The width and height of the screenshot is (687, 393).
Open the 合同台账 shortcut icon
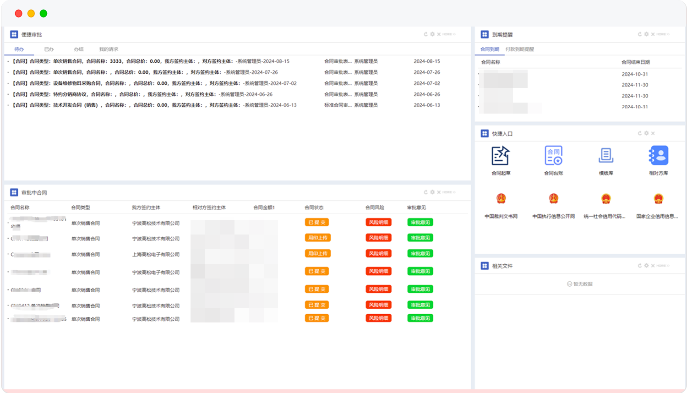[x=553, y=156]
